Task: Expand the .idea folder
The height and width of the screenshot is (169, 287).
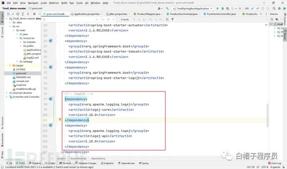Action: (10, 22)
